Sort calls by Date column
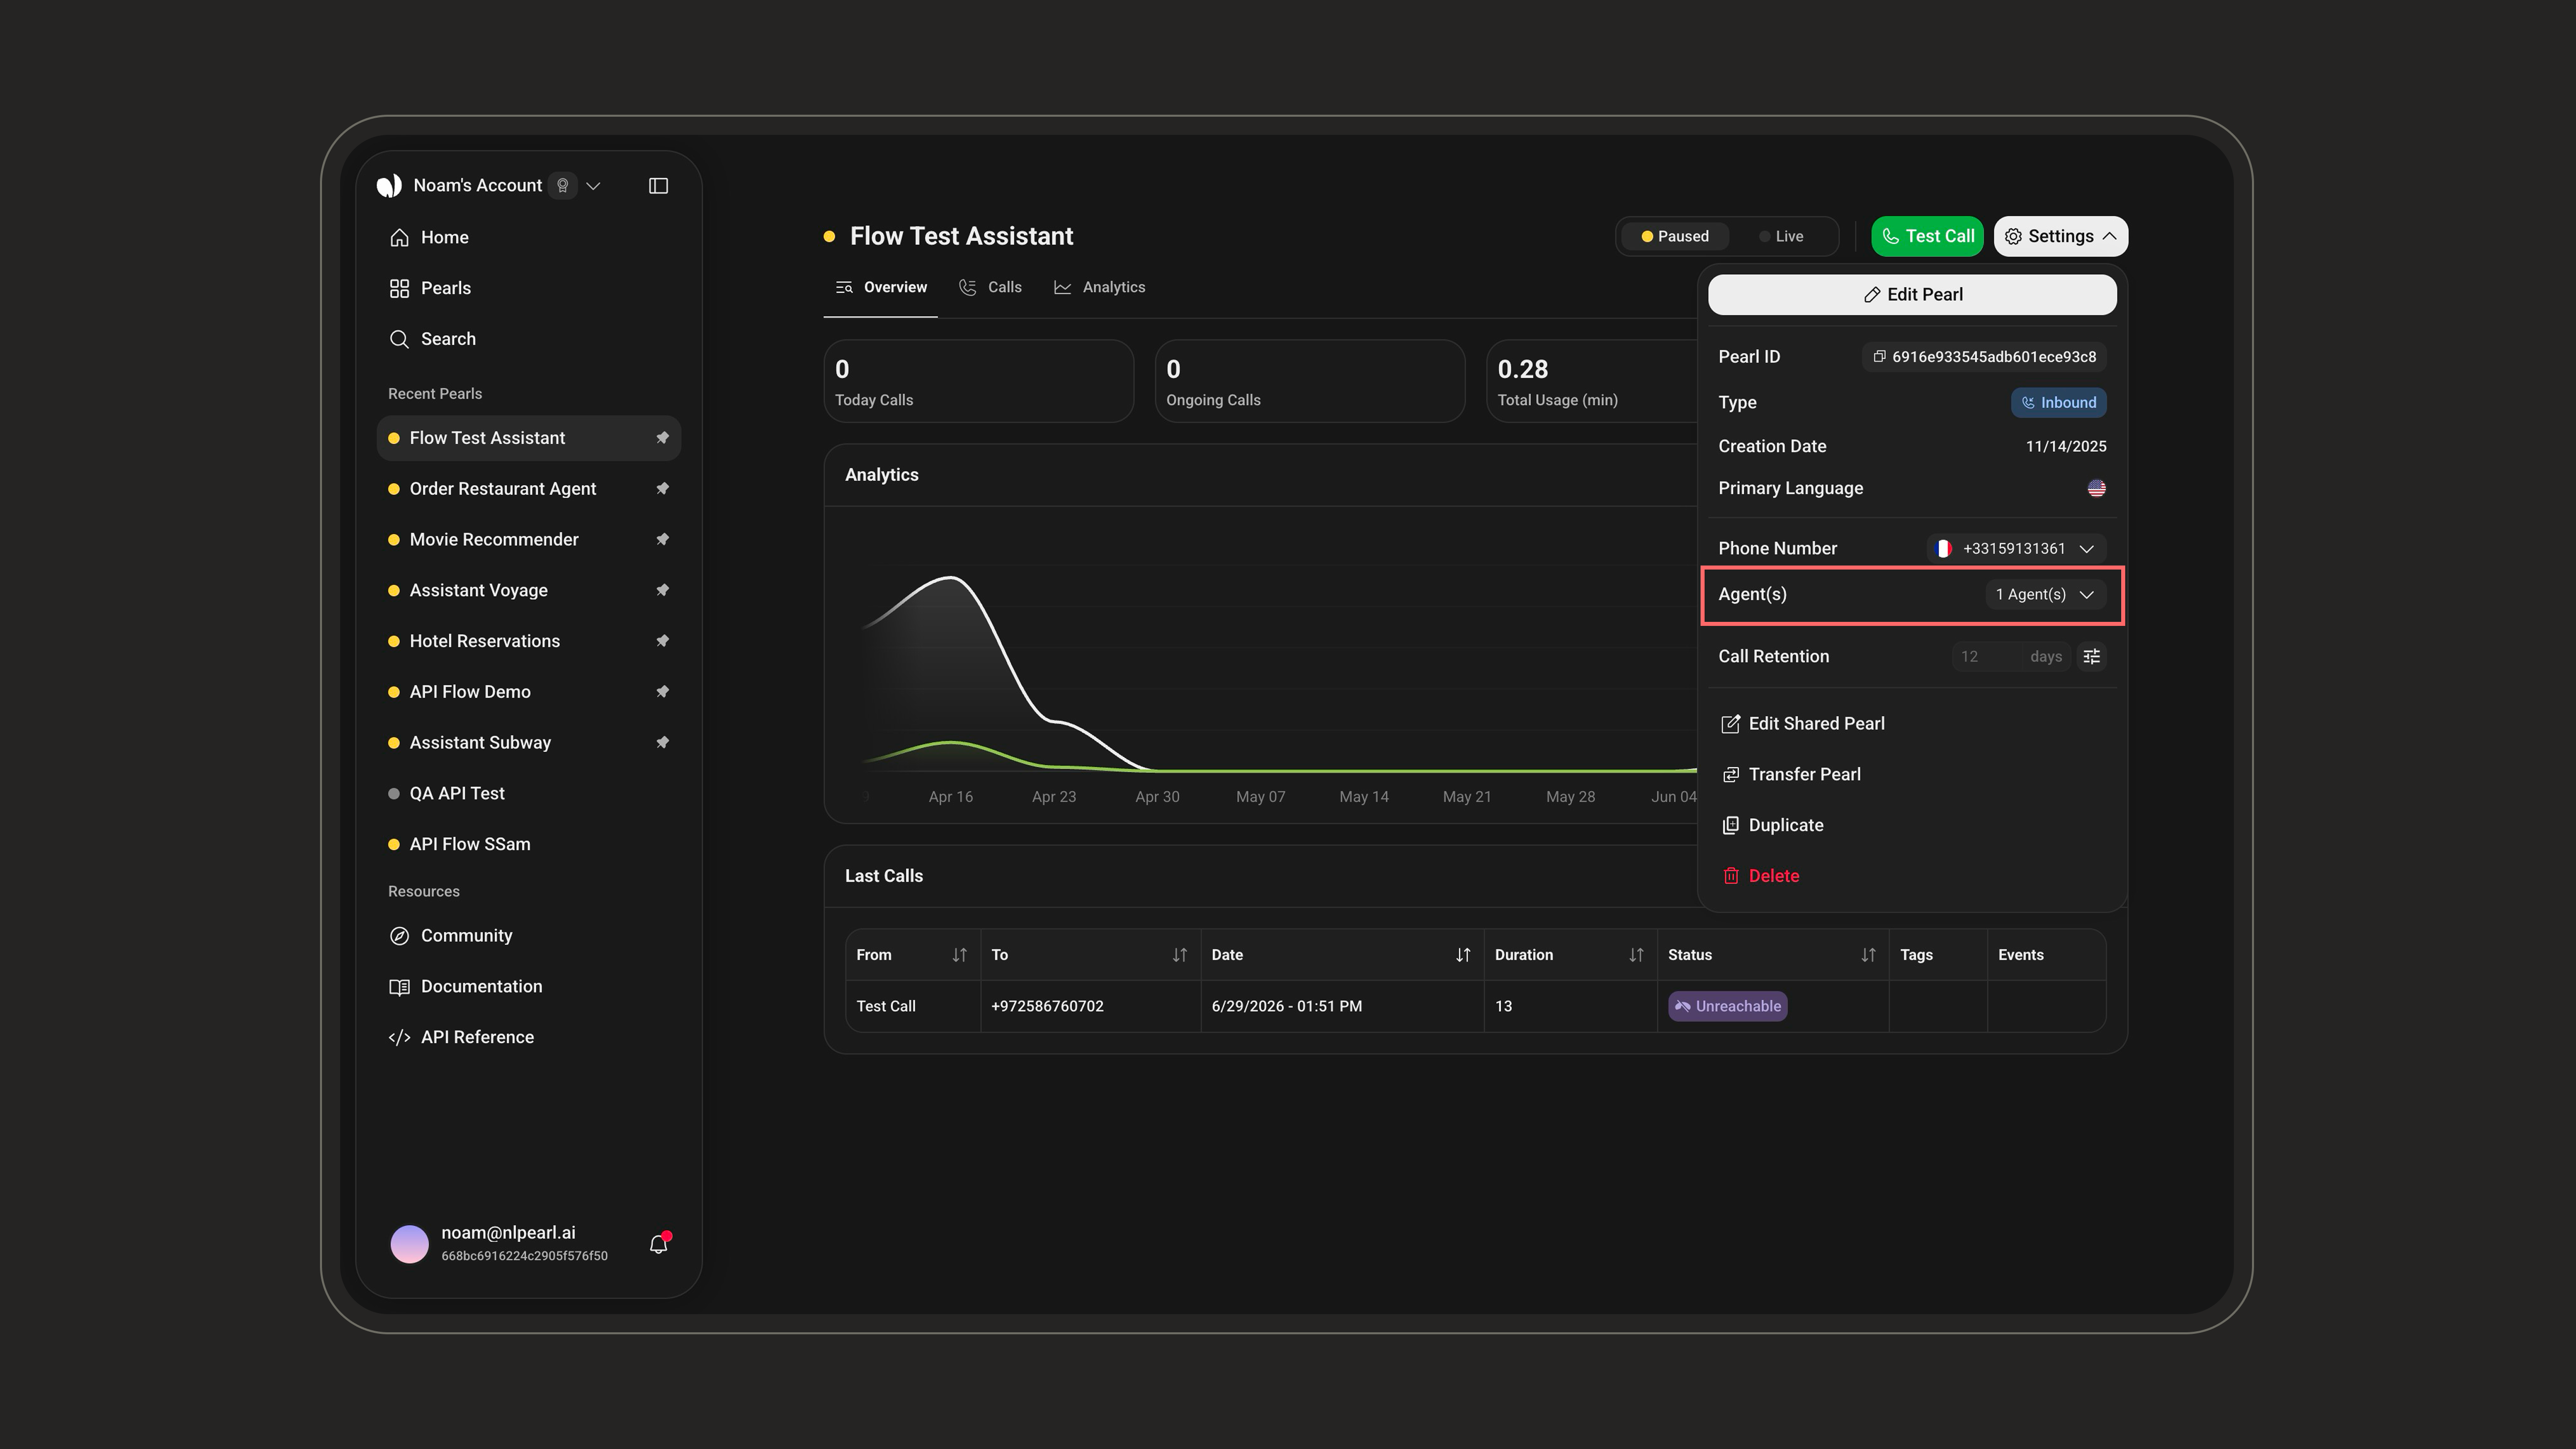2576x1449 pixels. [x=1463, y=955]
